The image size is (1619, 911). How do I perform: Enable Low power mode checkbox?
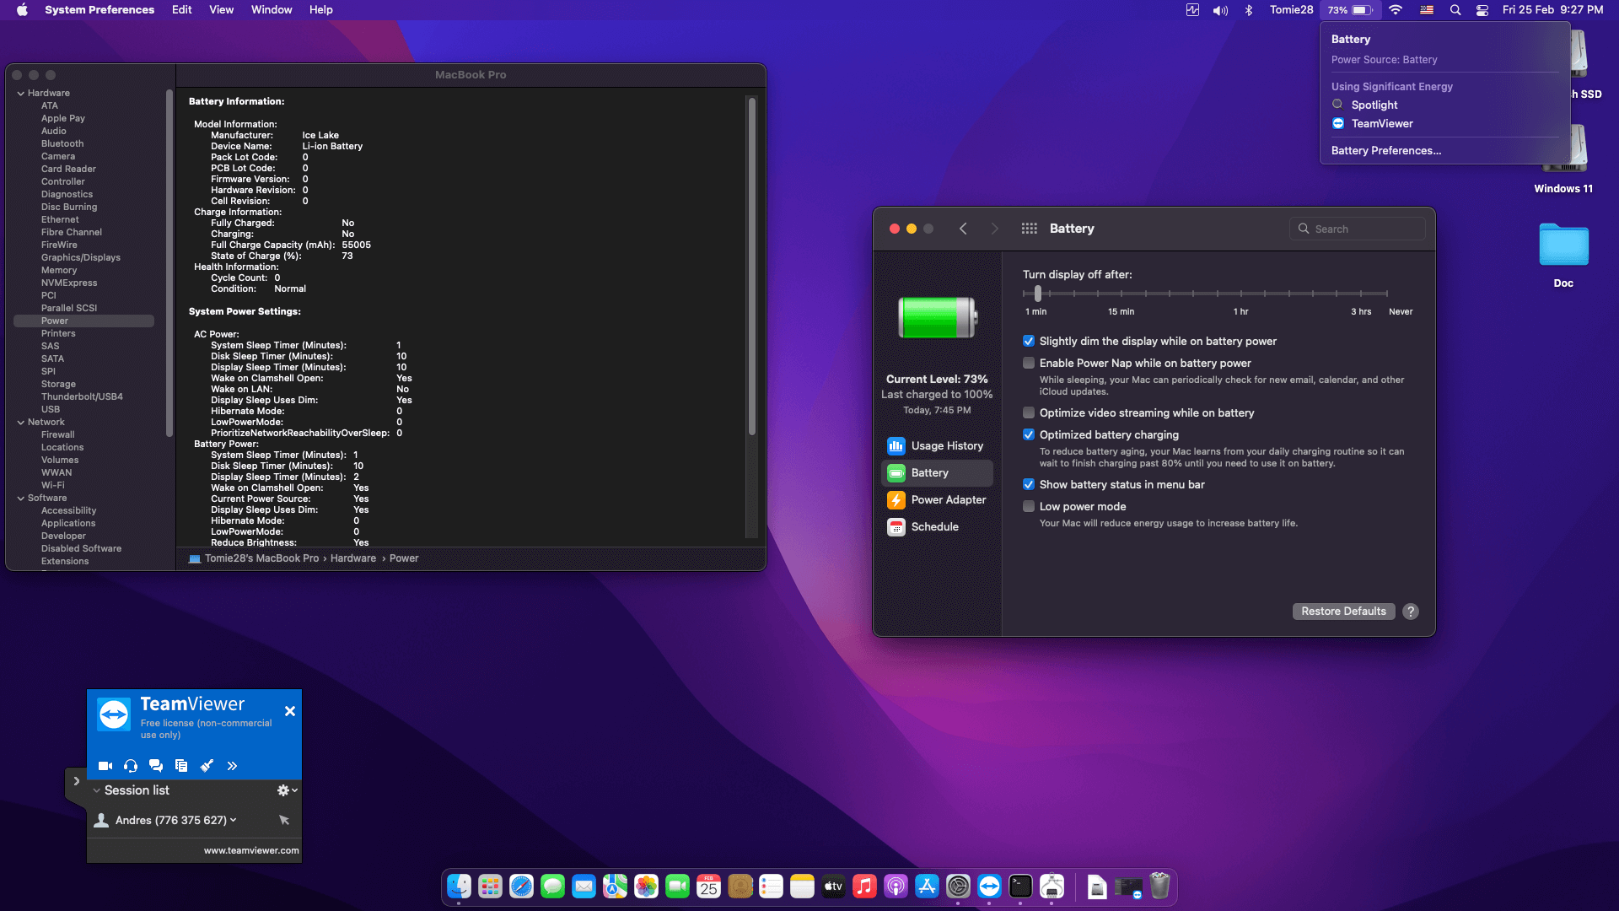coord(1029,506)
